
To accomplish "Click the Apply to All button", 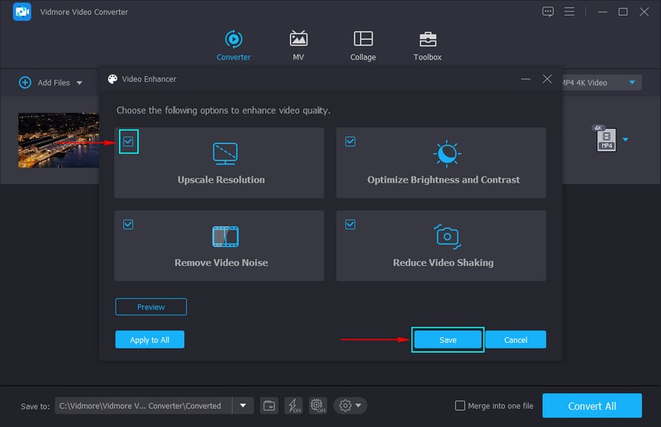I will (150, 339).
